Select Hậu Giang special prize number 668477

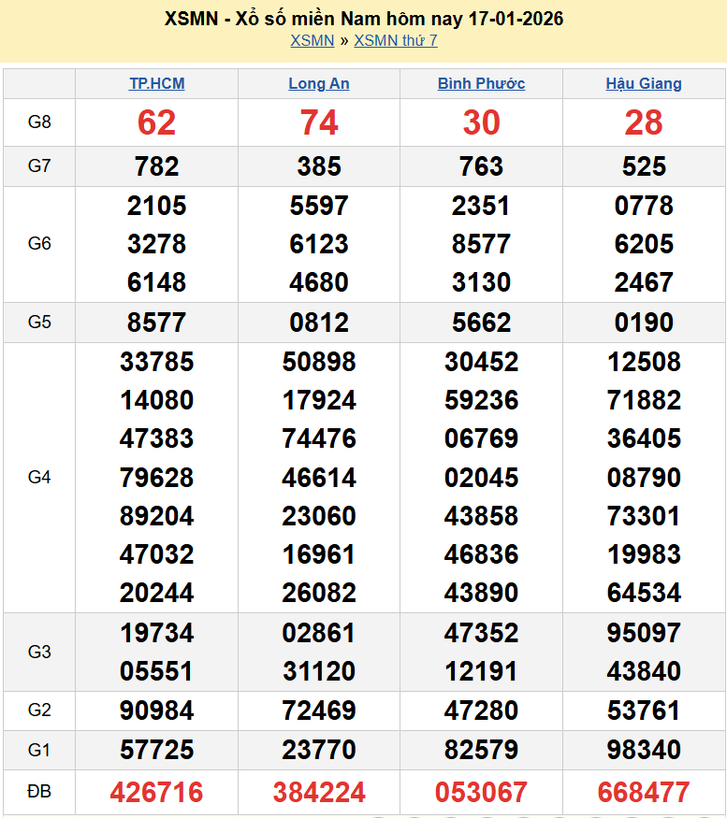coord(644,792)
